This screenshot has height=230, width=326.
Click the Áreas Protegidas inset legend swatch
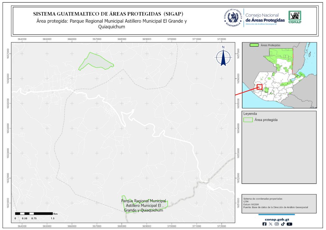[254, 45]
